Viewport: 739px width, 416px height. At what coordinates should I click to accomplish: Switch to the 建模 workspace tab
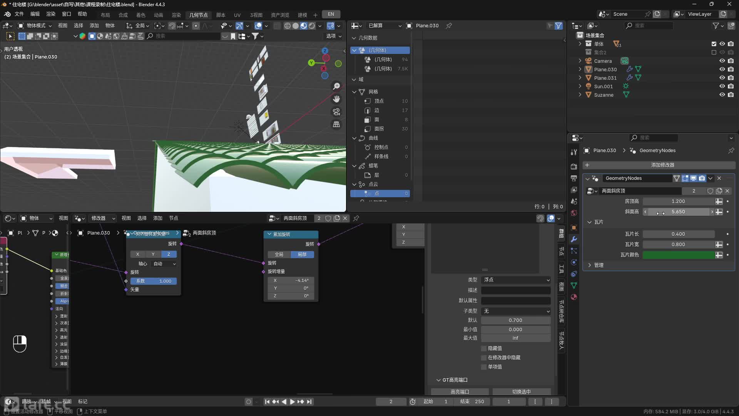(x=302, y=15)
